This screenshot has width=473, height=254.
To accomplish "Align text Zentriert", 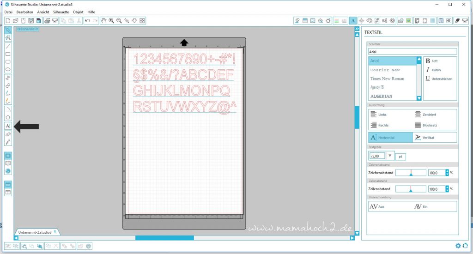I will coord(425,115).
